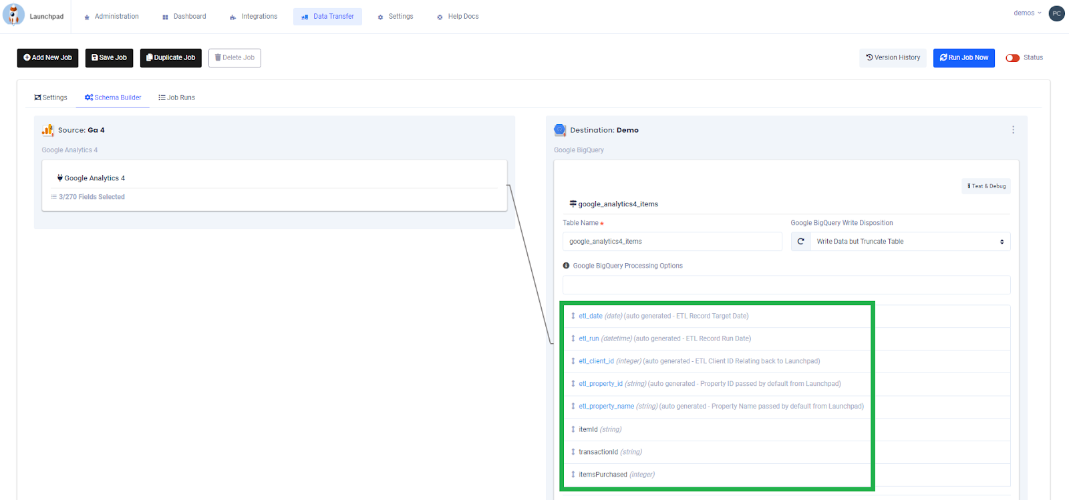Click the PC user avatar

[x=1056, y=13]
